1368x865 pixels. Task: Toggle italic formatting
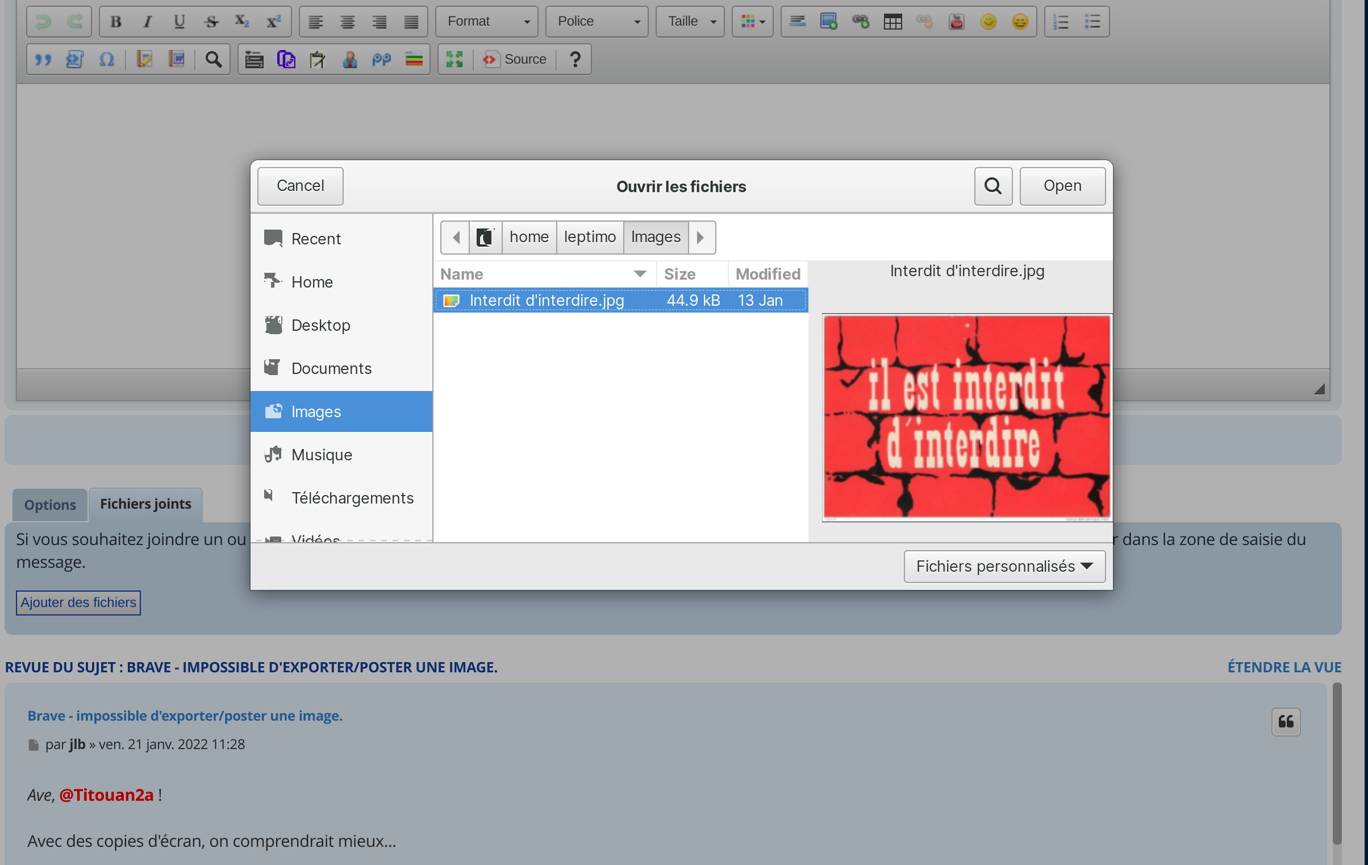148,22
